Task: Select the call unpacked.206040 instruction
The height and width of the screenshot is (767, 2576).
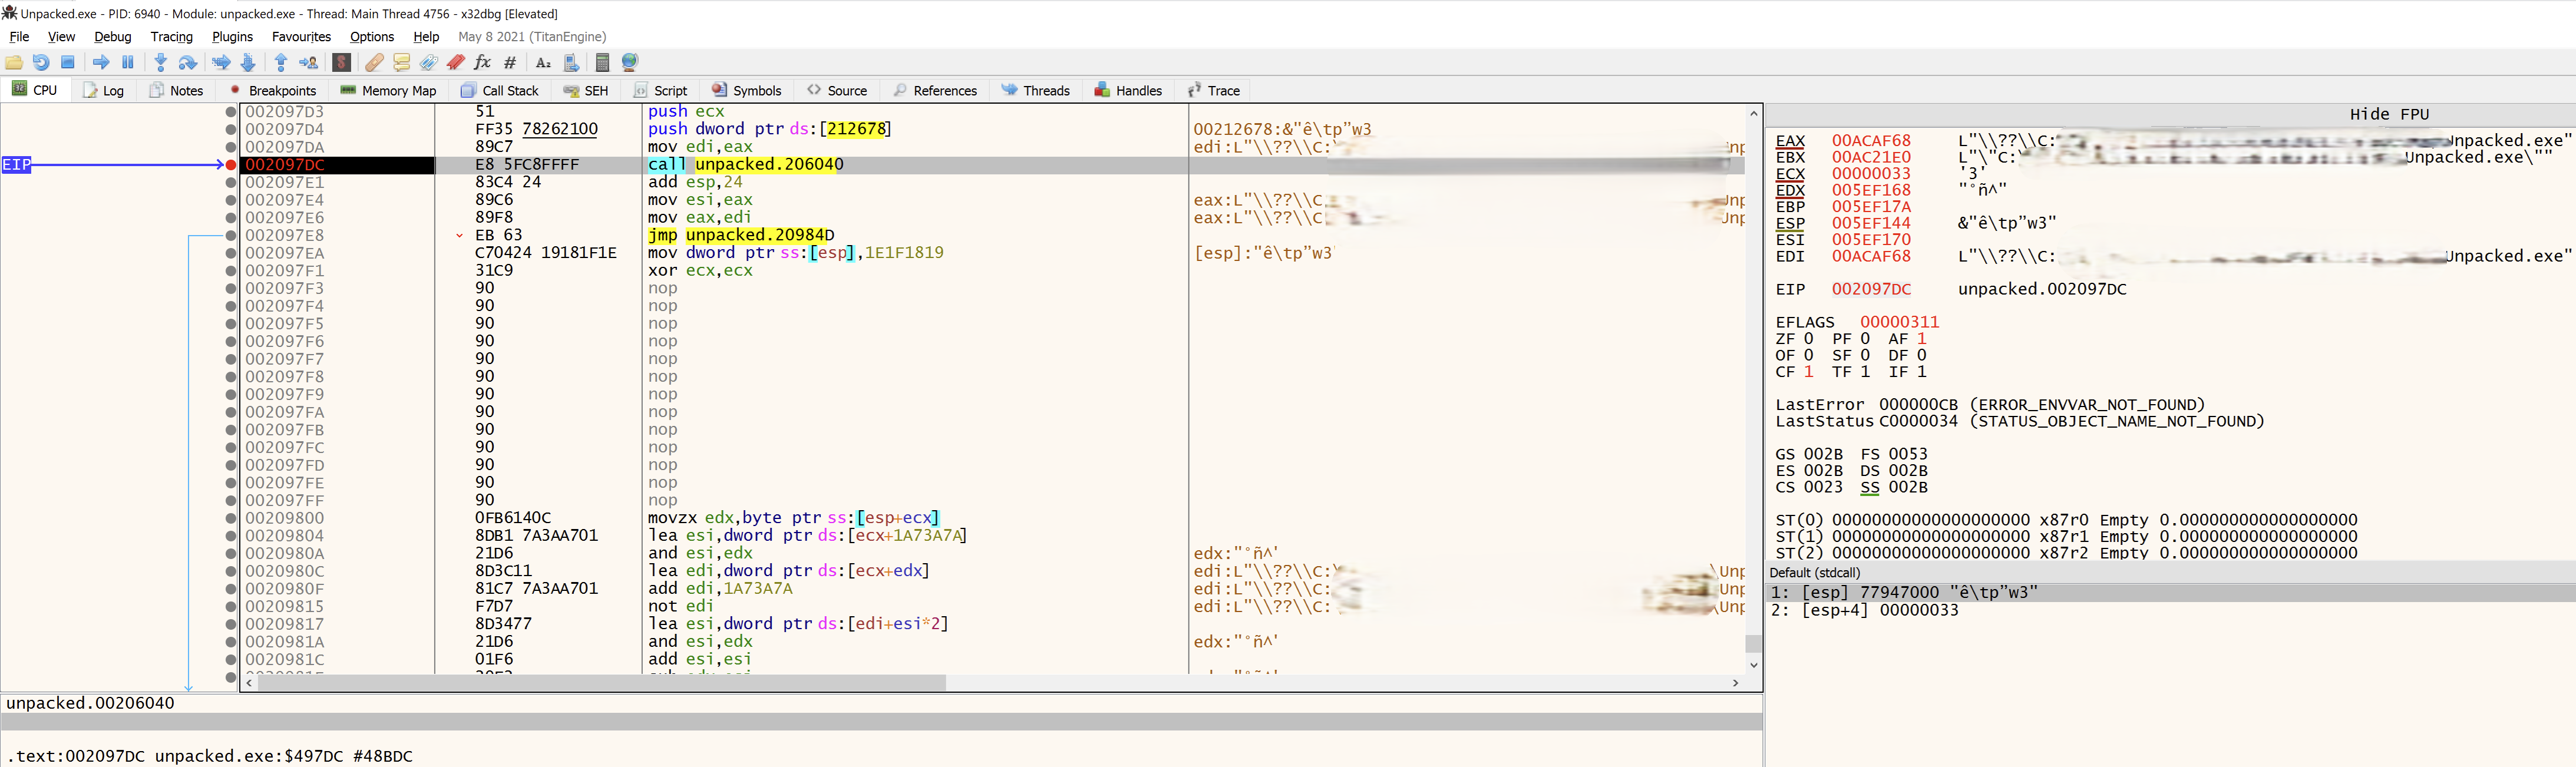Action: 745,165
